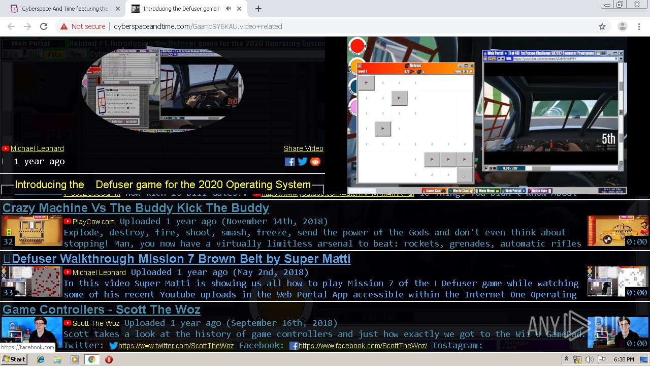Open the Chrome three-dot menu
Screen dimensions: 650x366
[x=638, y=26]
